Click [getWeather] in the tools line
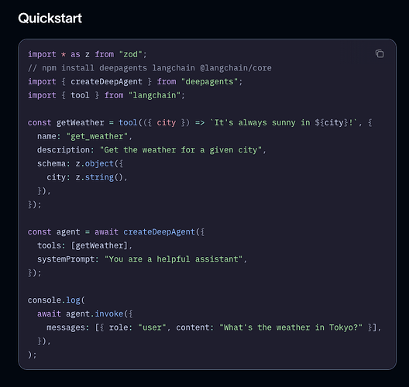Screen dimensions: 409x387 click(99, 245)
